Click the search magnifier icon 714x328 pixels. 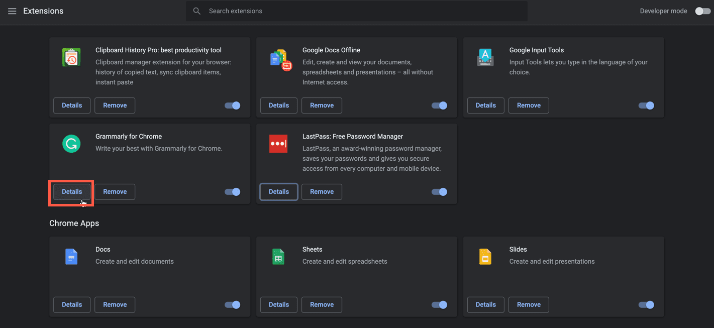(196, 11)
